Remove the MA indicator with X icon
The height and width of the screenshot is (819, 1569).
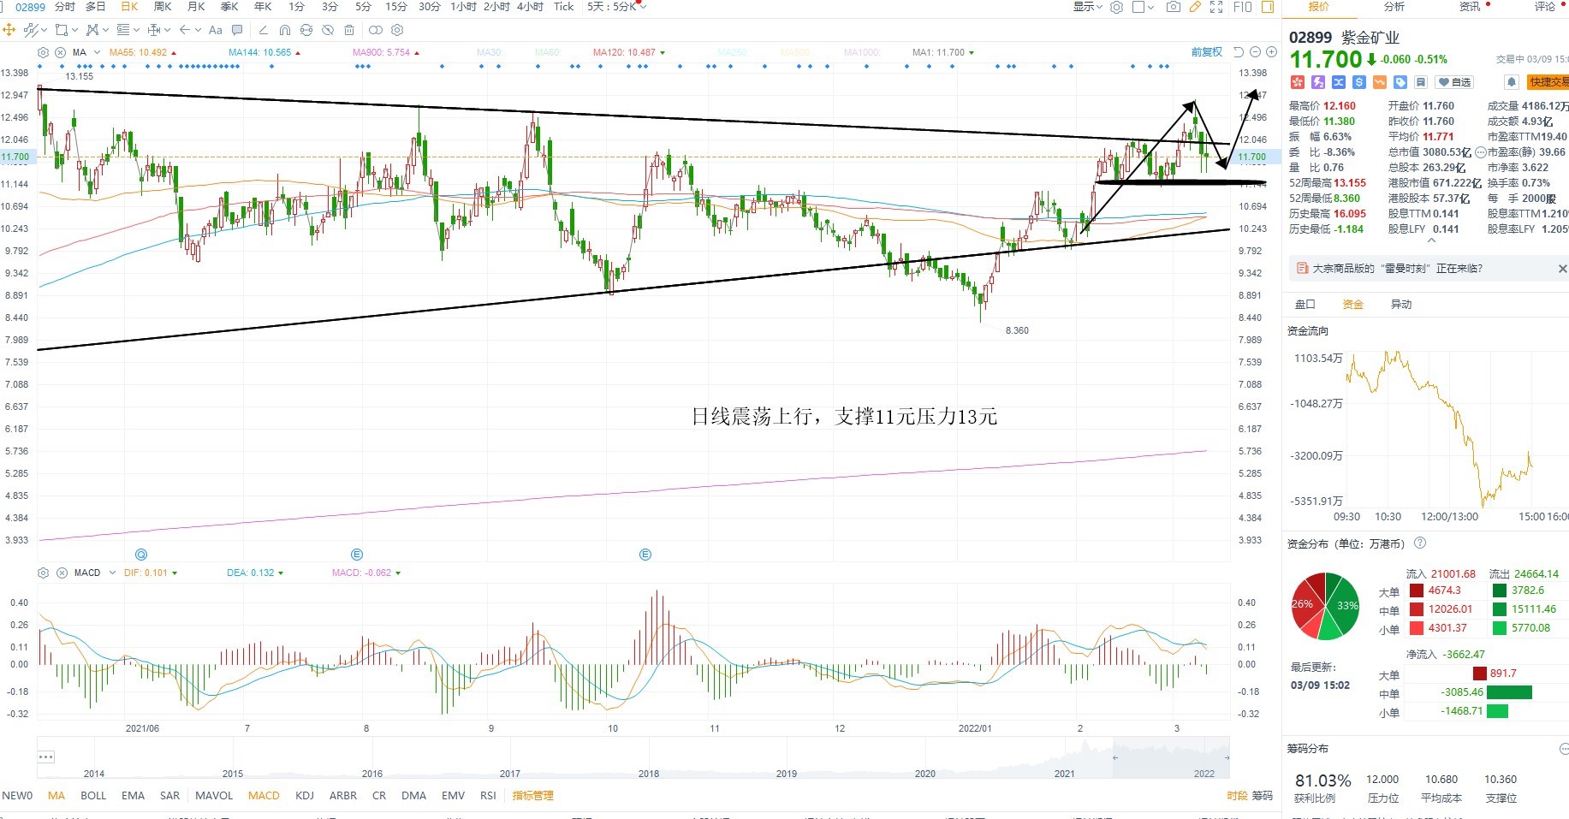(x=61, y=52)
